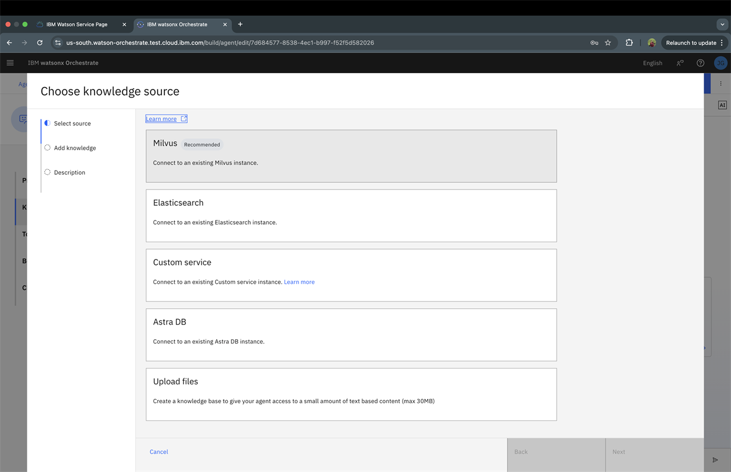Reload the page
Image resolution: width=731 pixels, height=472 pixels.
(40, 43)
